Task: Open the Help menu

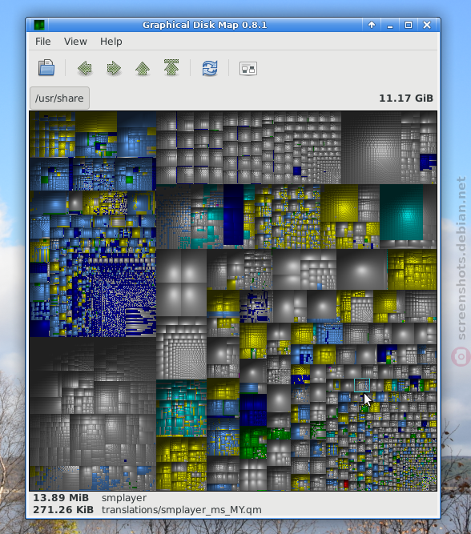Action: point(111,42)
